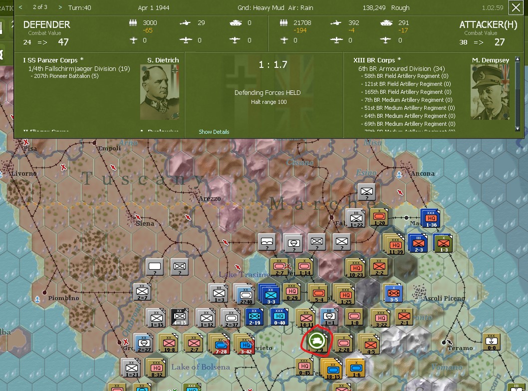Select the 2=37 German panzer counter

[x=231, y=319]
